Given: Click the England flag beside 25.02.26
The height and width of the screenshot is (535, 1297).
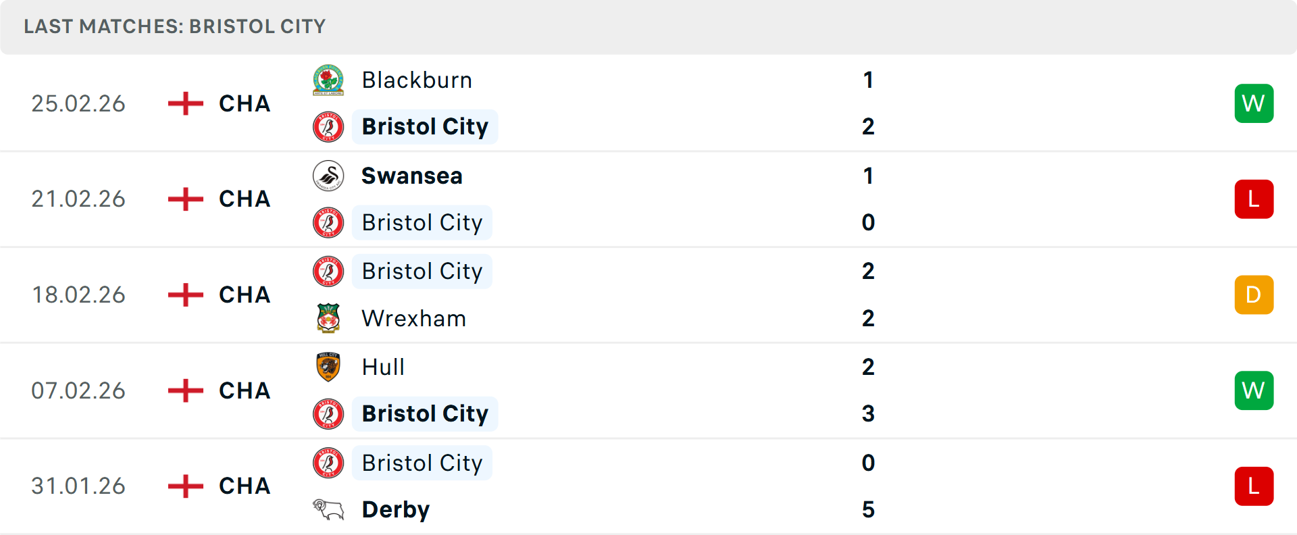Looking at the screenshot, I should 184,103.
